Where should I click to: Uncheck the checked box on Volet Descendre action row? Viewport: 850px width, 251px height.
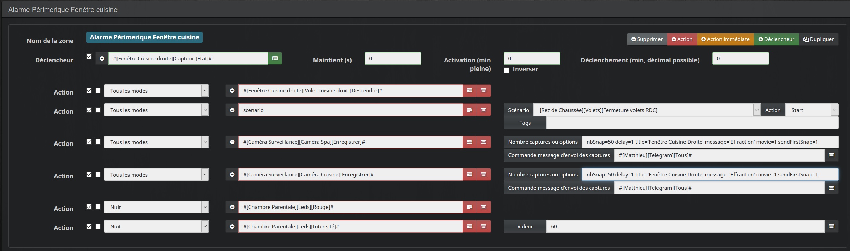point(89,90)
